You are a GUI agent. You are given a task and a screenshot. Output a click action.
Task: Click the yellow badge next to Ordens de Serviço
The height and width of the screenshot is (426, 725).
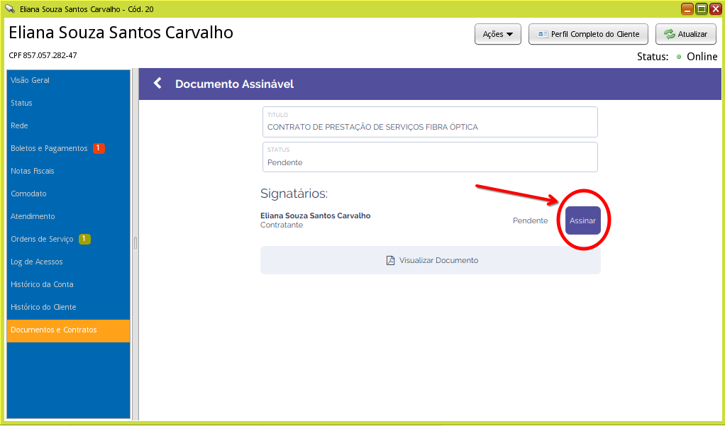(84, 239)
